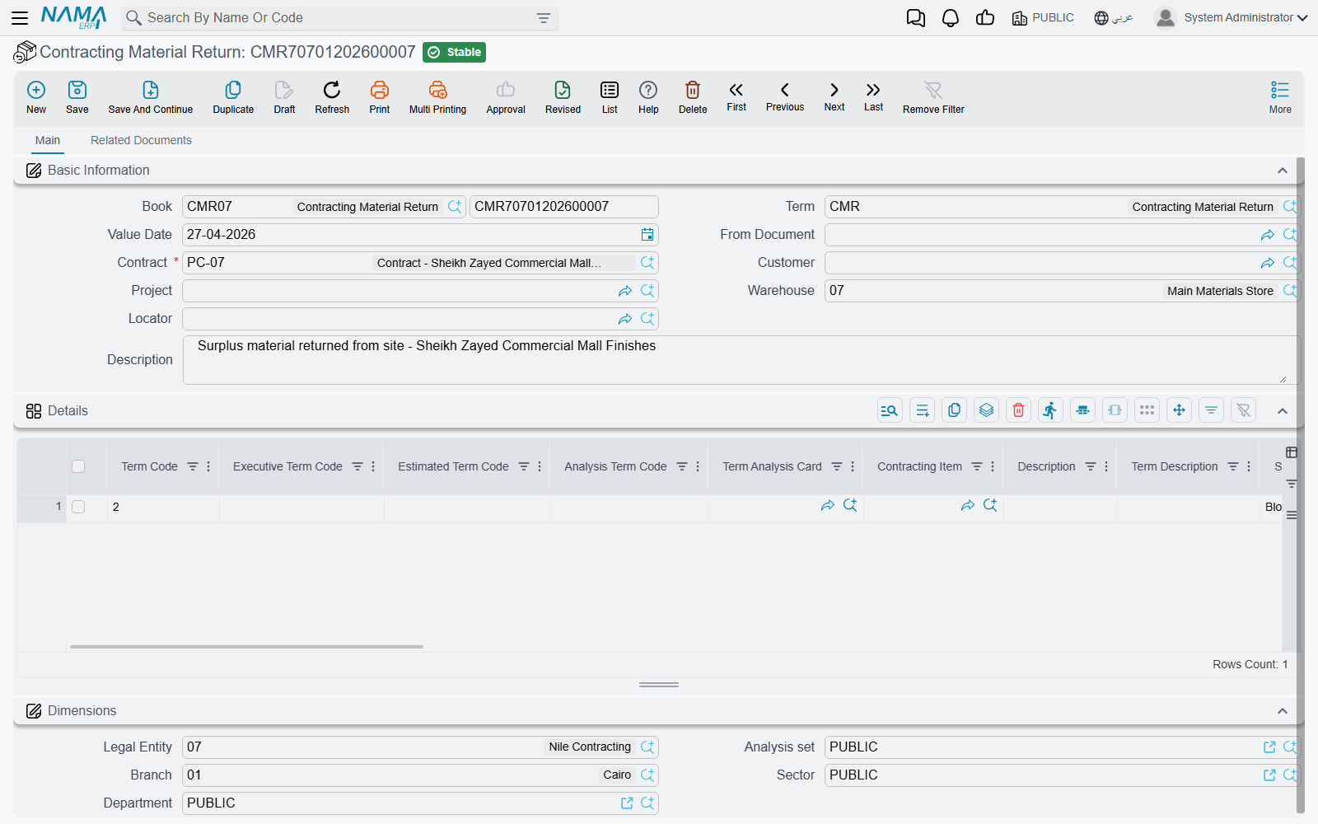
Task: Open the Value Date calendar picker
Action: (647, 235)
